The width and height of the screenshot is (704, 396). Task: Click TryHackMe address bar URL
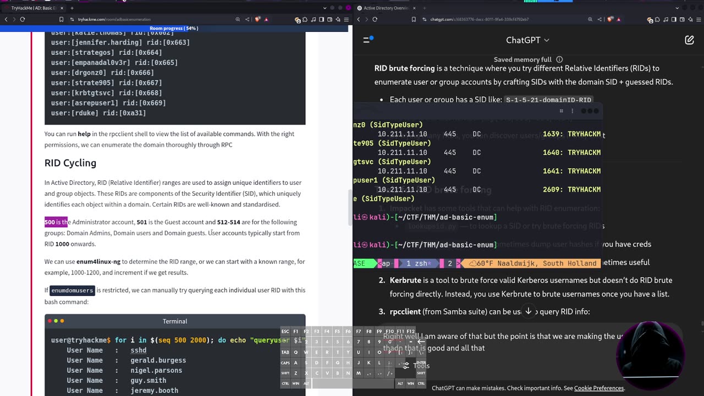click(x=114, y=19)
